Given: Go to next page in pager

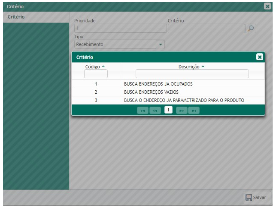Looking at the screenshot, I should click(x=182, y=111).
